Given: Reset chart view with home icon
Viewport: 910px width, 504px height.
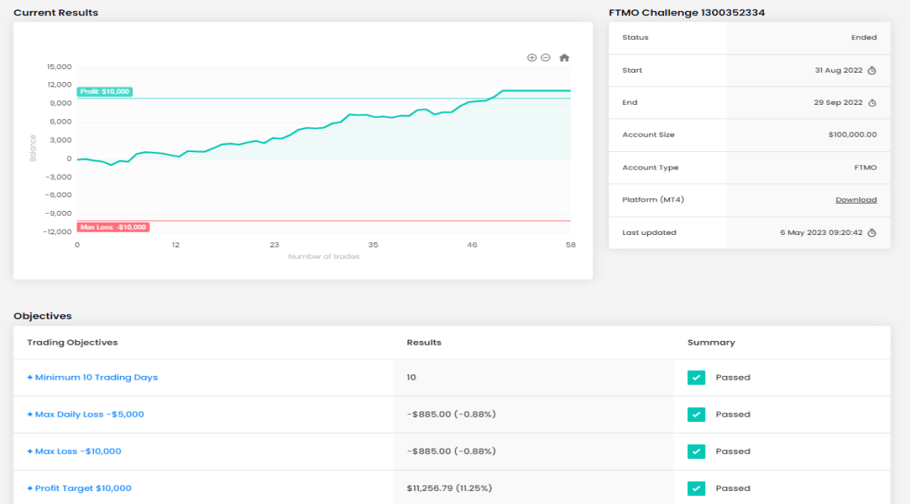Looking at the screenshot, I should 563,57.
